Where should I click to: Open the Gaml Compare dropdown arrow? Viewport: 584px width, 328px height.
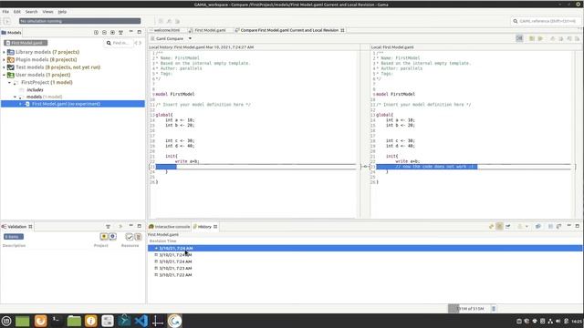[190, 38]
